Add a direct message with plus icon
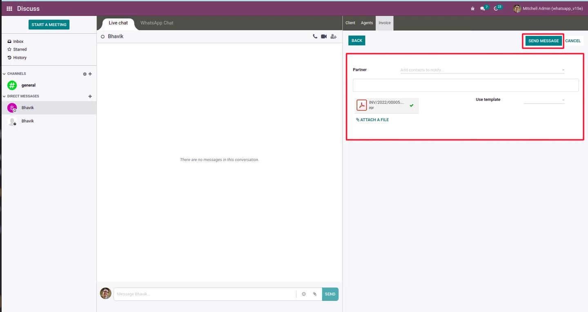Viewport: 588px width, 312px height. click(x=90, y=97)
